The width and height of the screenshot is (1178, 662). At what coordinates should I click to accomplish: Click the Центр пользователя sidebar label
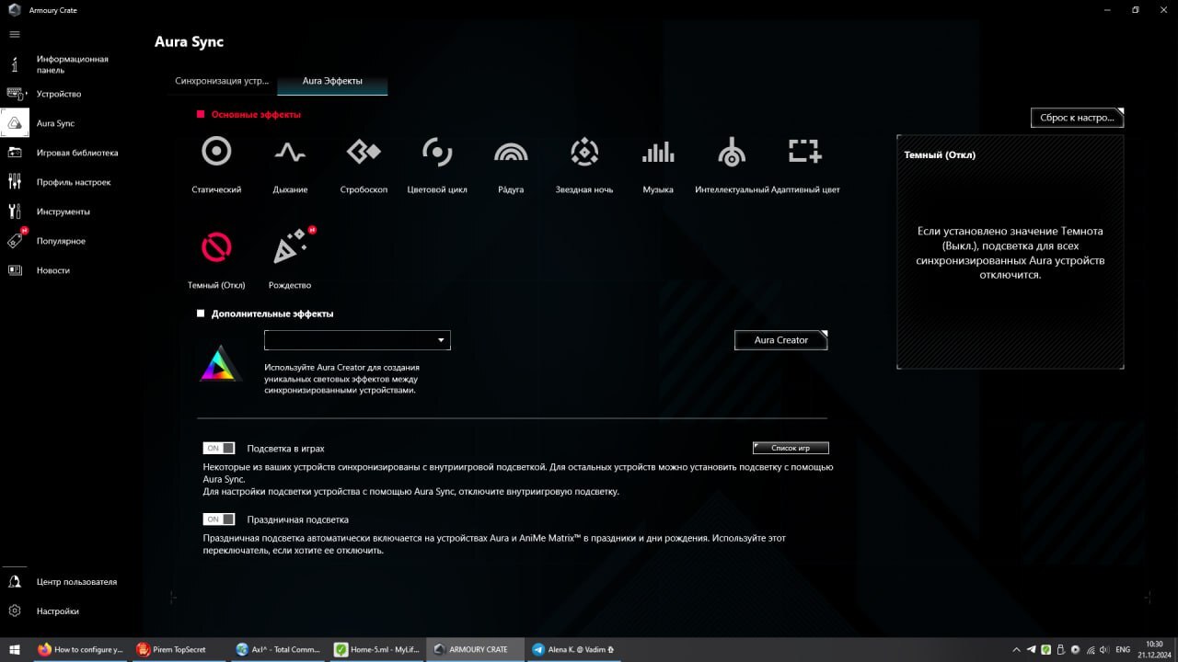77,582
